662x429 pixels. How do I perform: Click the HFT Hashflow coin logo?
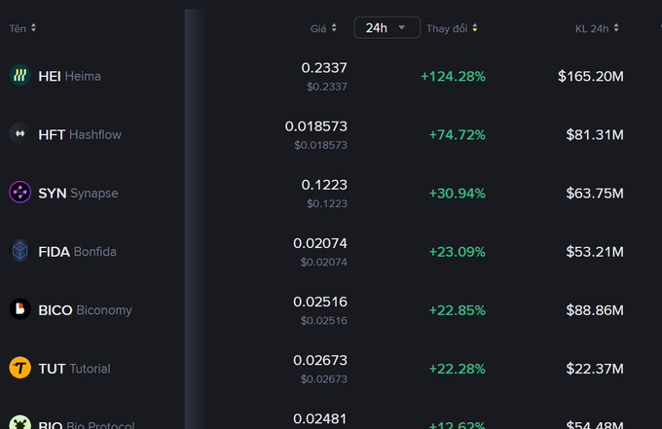[19, 134]
